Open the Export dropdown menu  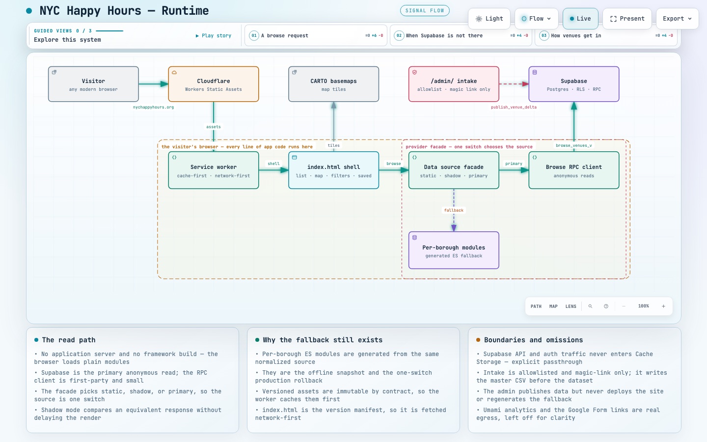point(677,19)
